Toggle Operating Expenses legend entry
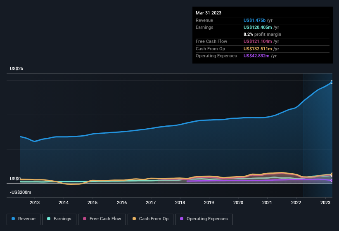Viewport: 339px width, 231px height. [x=204, y=219]
